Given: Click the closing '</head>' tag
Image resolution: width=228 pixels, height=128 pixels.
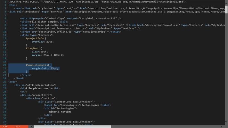Looking at the screenshot, I should click(19, 78).
